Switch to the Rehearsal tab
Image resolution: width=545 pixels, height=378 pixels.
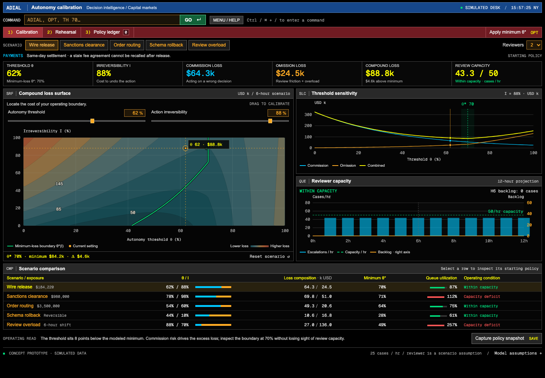(62, 33)
